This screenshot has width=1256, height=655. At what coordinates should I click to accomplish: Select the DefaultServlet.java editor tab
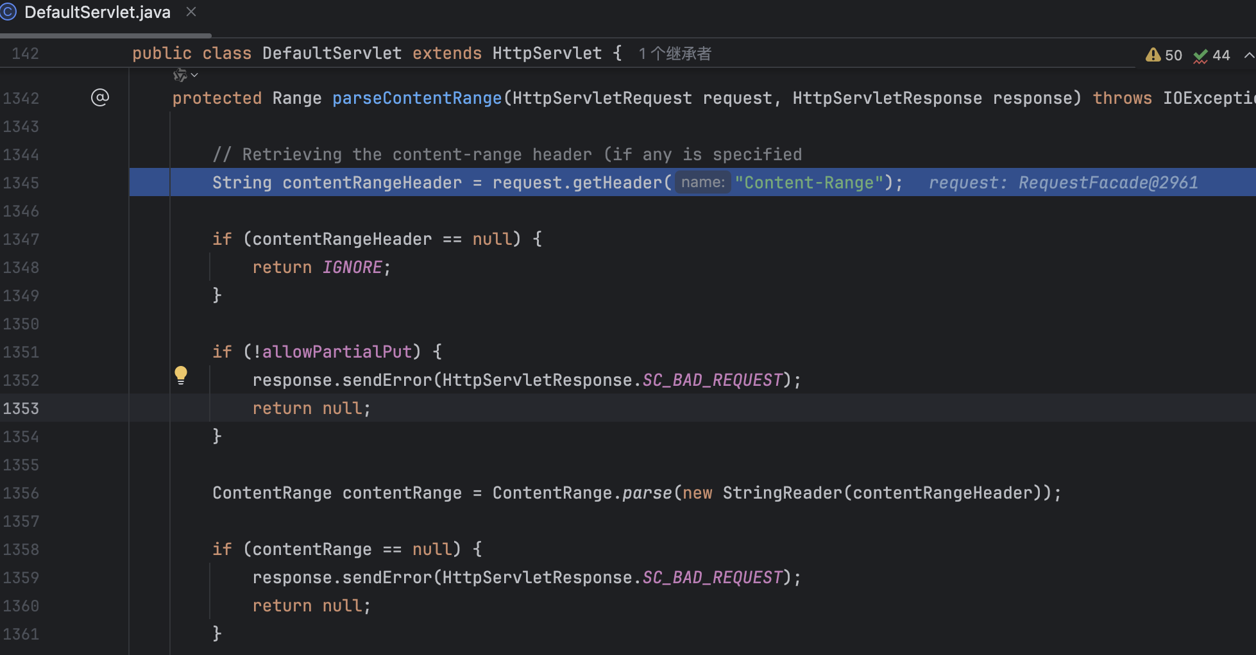click(98, 12)
